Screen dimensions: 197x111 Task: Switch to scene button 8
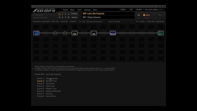(x=68, y=17)
